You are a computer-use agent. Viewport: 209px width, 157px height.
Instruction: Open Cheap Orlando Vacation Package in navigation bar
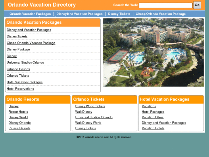(x=161, y=14)
